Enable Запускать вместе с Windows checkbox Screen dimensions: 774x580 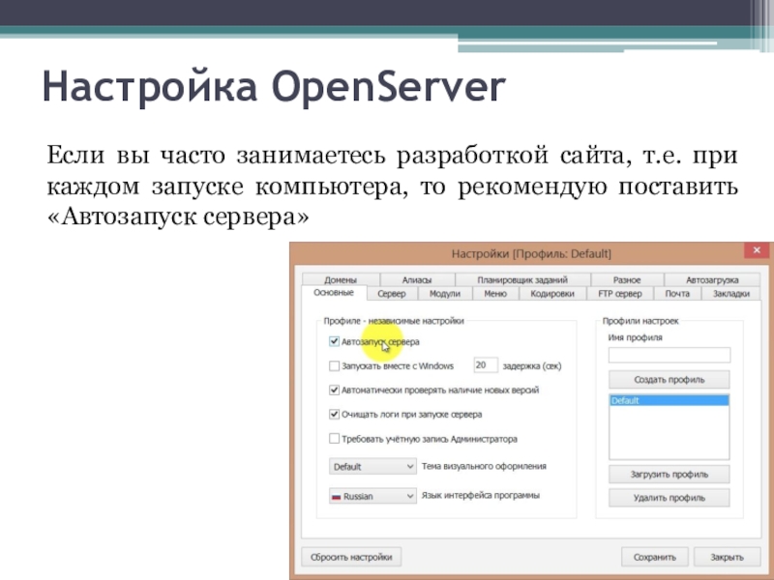tap(334, 366)
